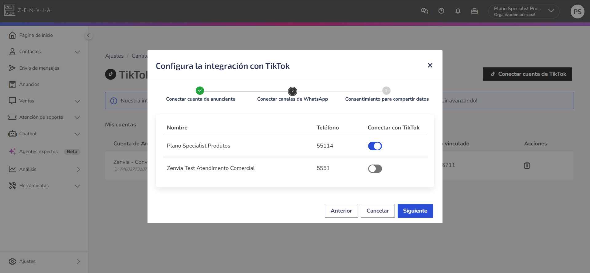Expand the Herramientas chevron
The width and height of the screenshot is (590, 273).
[77, 186]
